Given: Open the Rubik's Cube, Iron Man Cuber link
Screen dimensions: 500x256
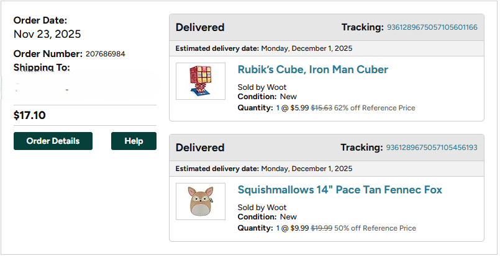Looking at the screenshot, I should pos(312,69).
